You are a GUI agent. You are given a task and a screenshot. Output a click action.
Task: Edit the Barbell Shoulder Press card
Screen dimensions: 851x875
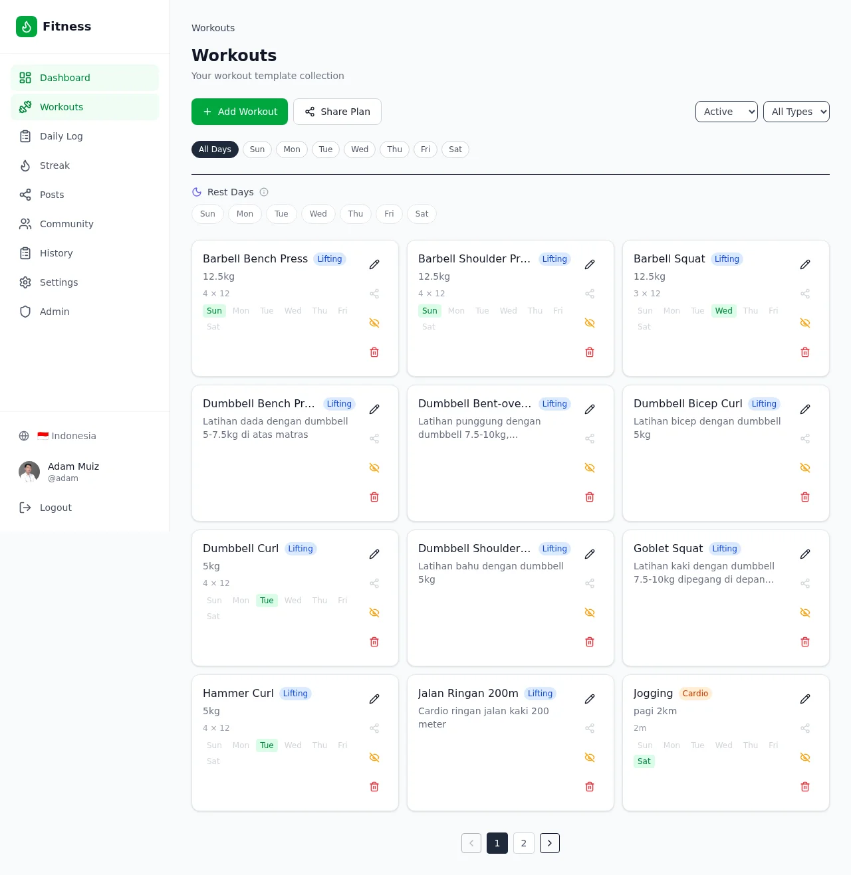590,264
